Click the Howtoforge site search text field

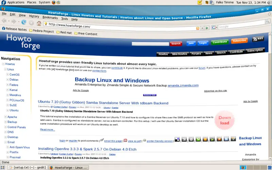[x=150, y=44]
